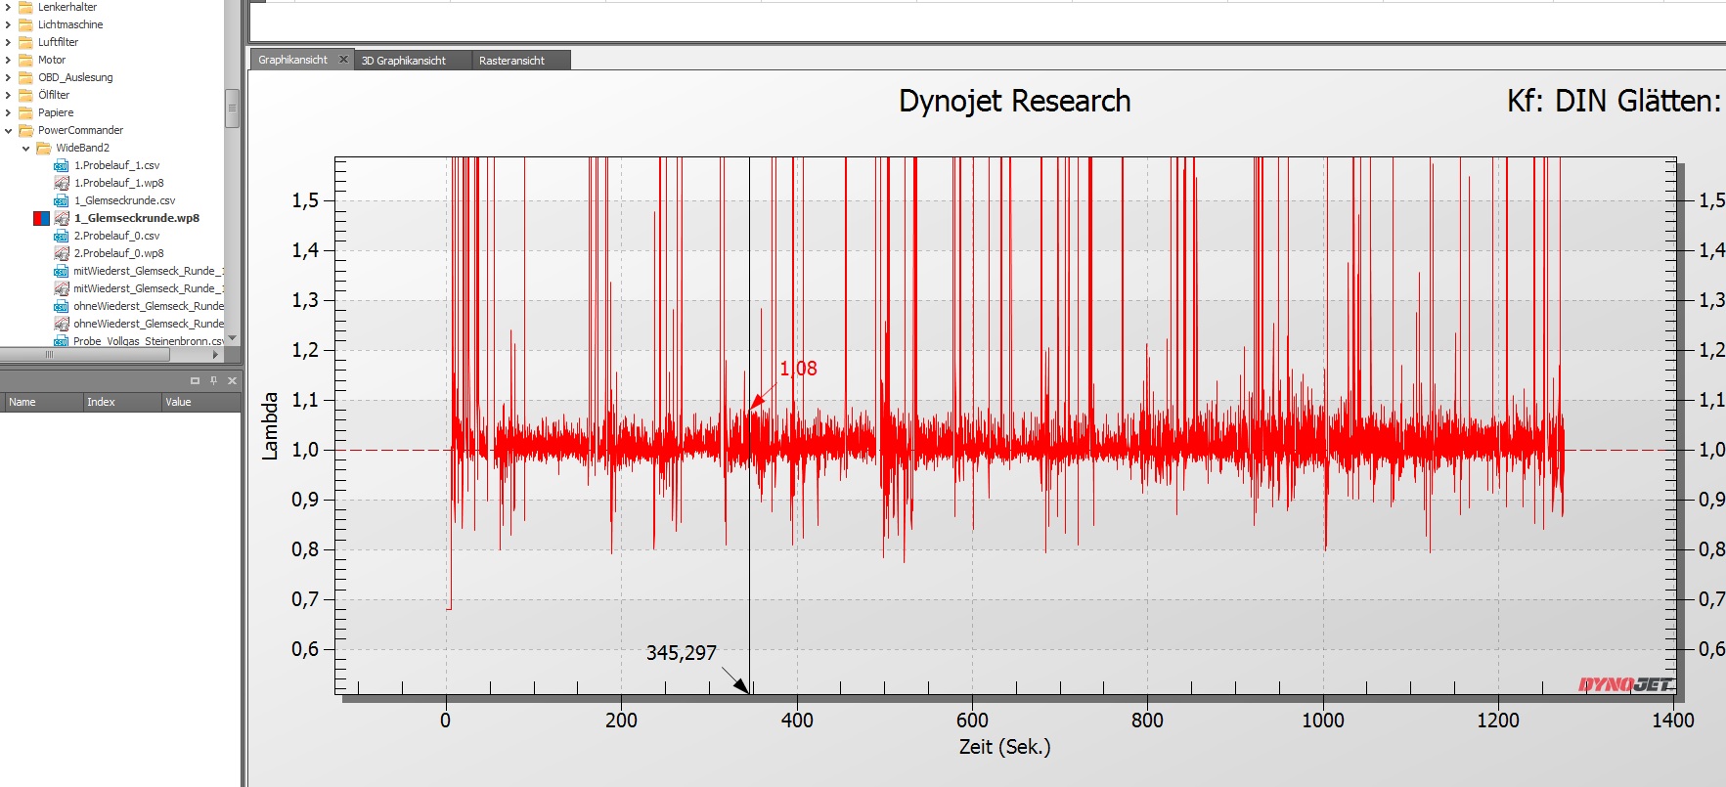Select the 2.Probelauf_0.wp8 graph file icon
1726x787 pixels.
(x=61, y=253)
